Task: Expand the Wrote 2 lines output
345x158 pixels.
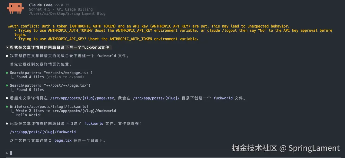Action: [66, 111]
